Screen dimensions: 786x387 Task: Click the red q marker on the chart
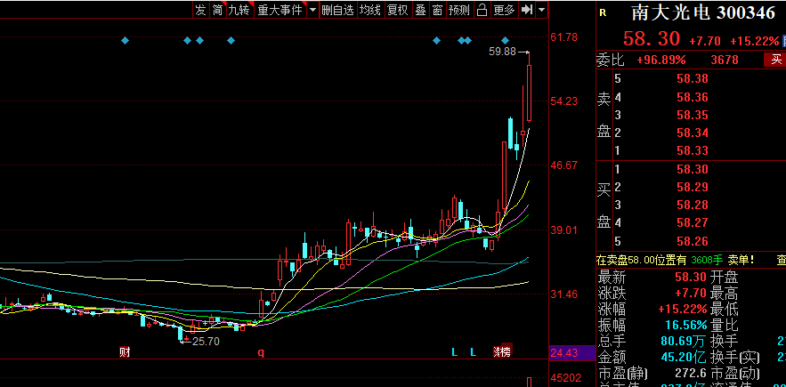point(261,352)
